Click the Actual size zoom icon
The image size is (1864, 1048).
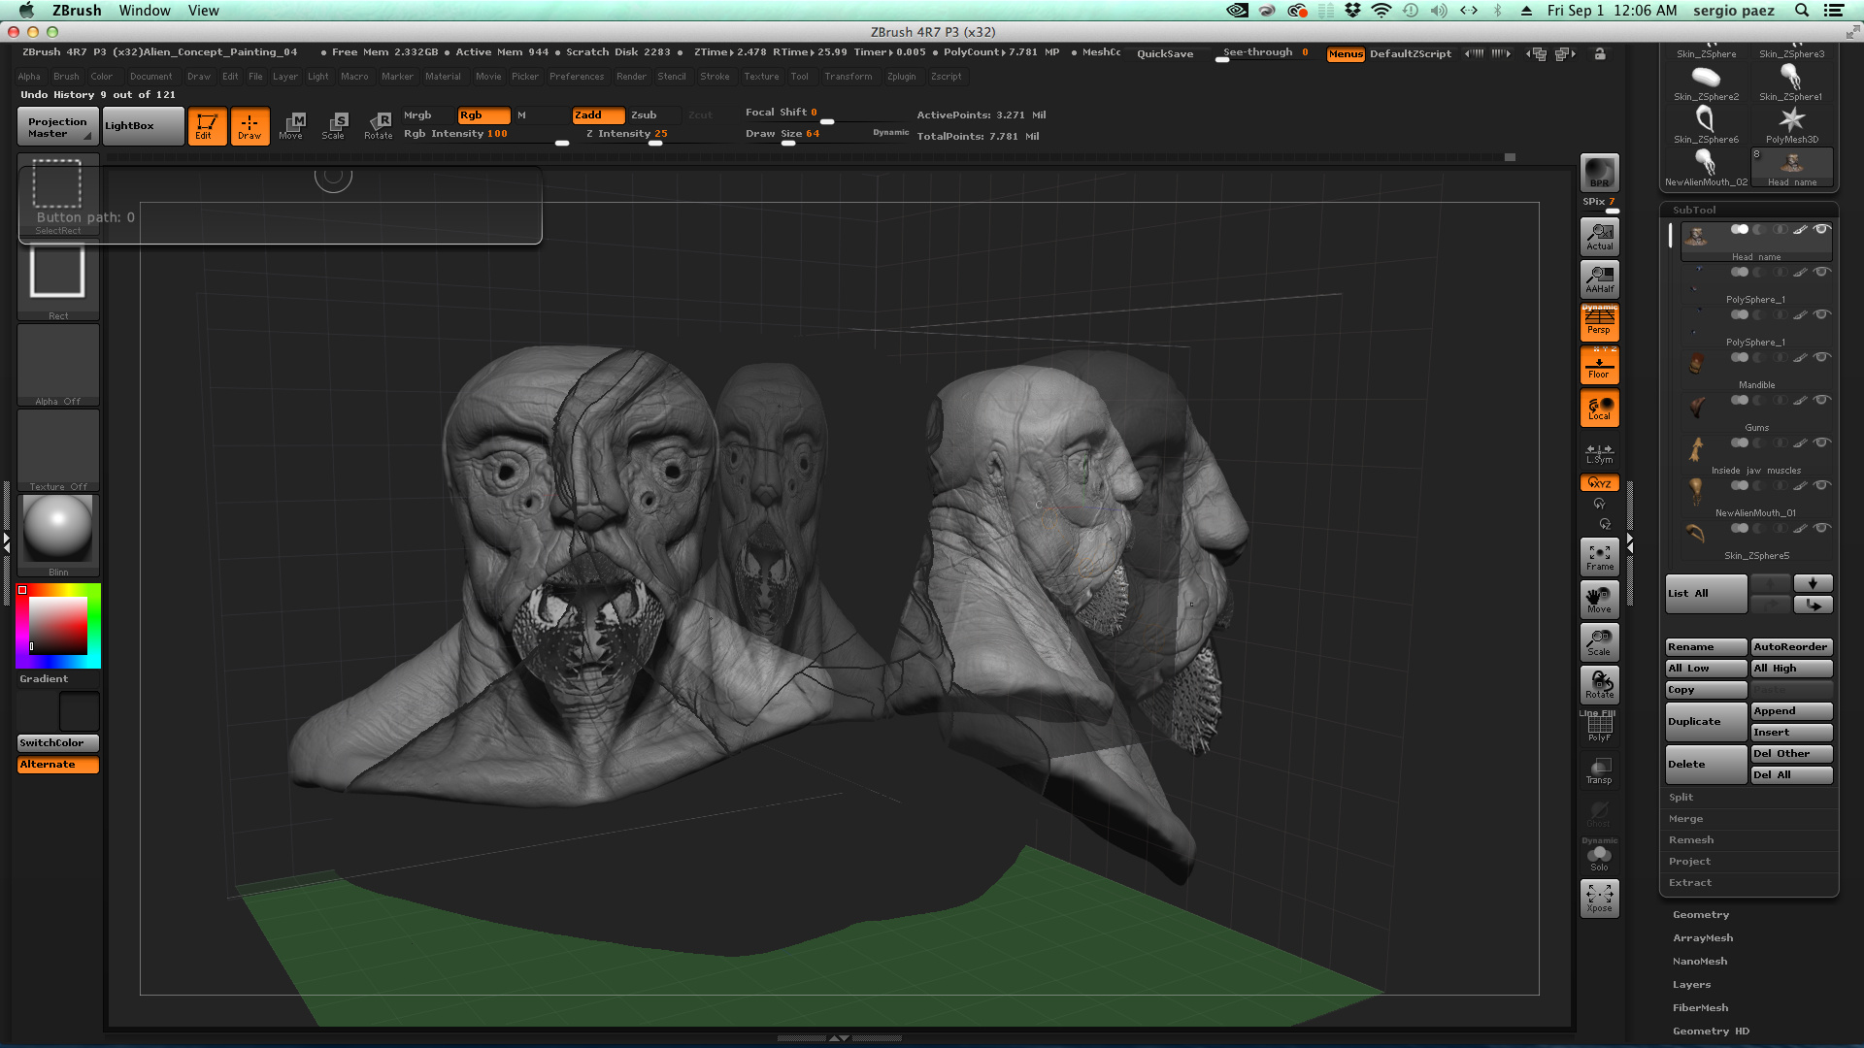coord(1599,236)
